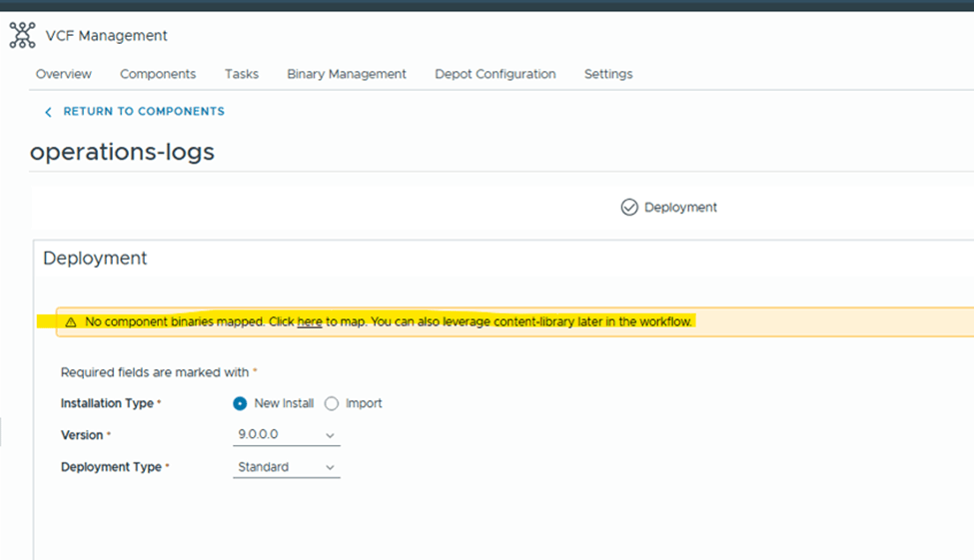Click the "here" link to map binaries
This screenshot has width=974, height=560.
coord(310,322)
